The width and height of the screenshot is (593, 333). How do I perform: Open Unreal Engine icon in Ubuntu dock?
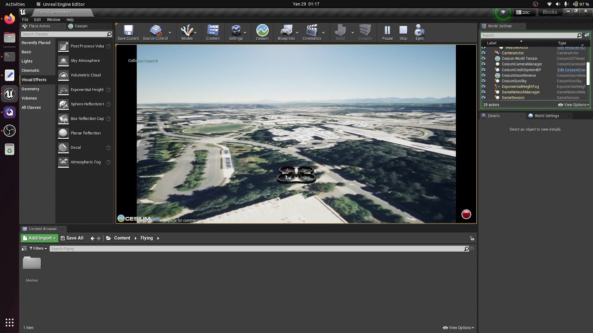point(9,94)
